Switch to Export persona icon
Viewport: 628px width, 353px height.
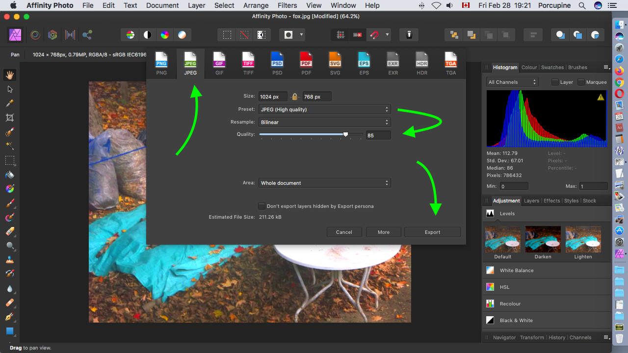87,35
